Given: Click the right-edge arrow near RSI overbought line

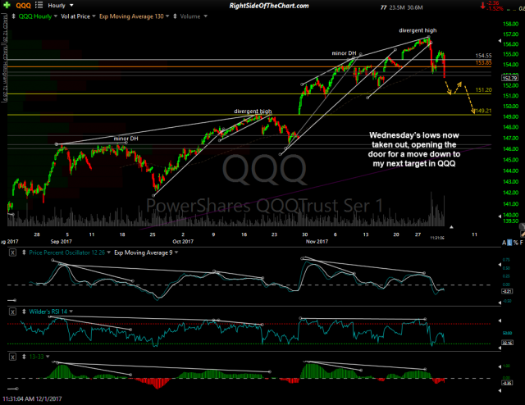Looking at the screenshot, I should click(x=500, y=321).
